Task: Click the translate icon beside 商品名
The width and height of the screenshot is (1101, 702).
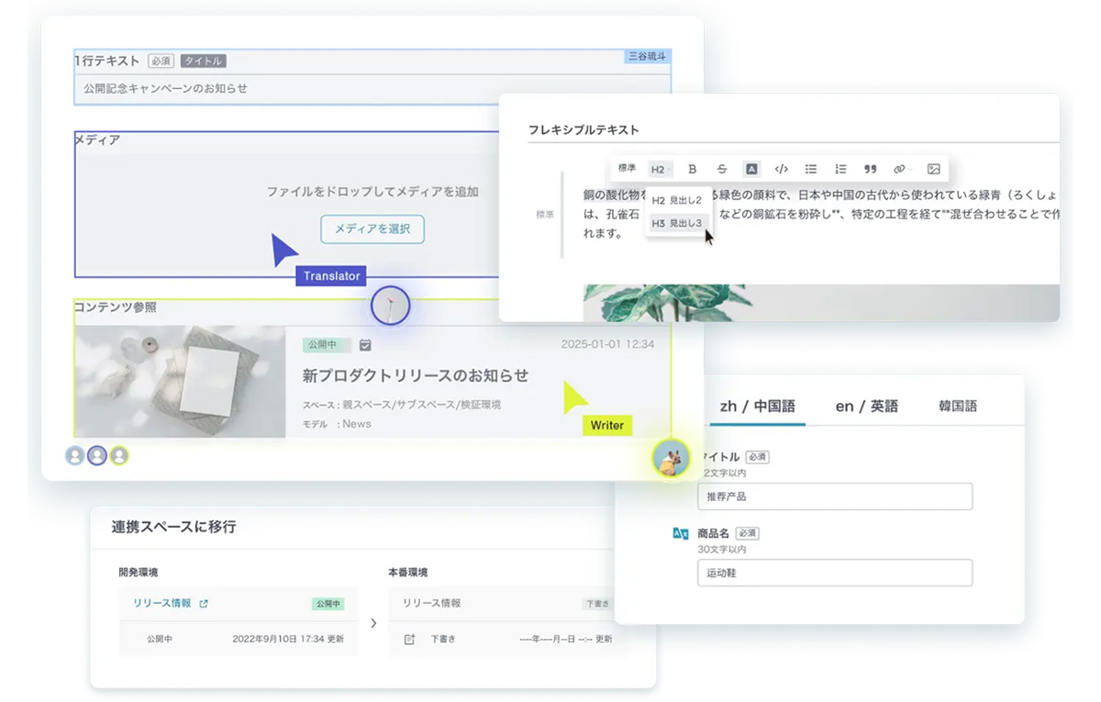Action: [681, 533]
